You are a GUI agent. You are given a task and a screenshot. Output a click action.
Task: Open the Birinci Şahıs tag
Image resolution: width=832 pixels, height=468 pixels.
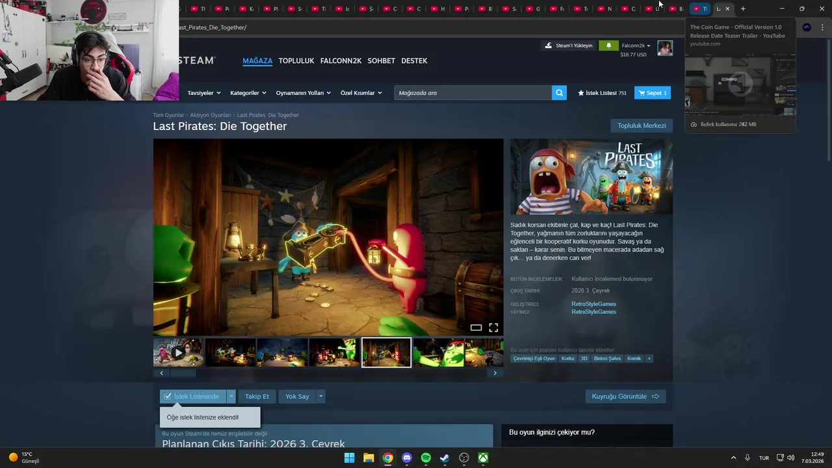tap(607, 358)
